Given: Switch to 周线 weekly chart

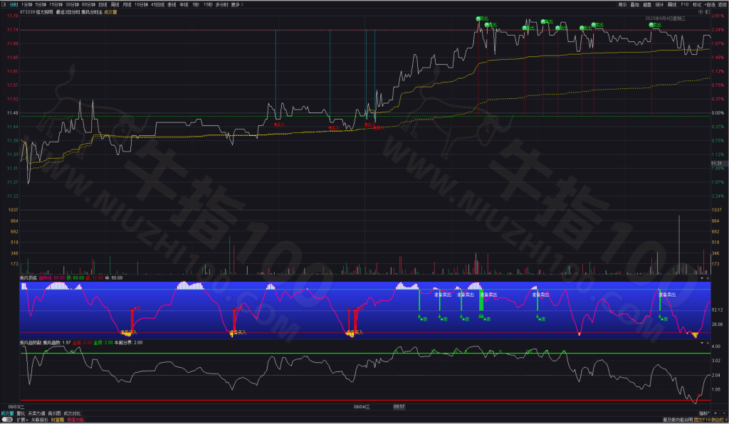Looking at the screenshot, I should pyautogui.click(x=115, y=5).
